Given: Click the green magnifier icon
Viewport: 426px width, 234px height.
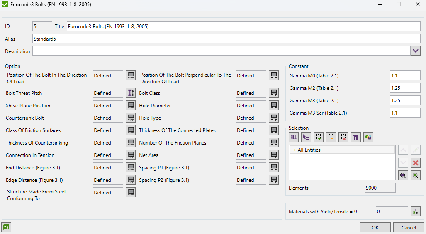Looking at the screenshot, I should coord(416,175).
